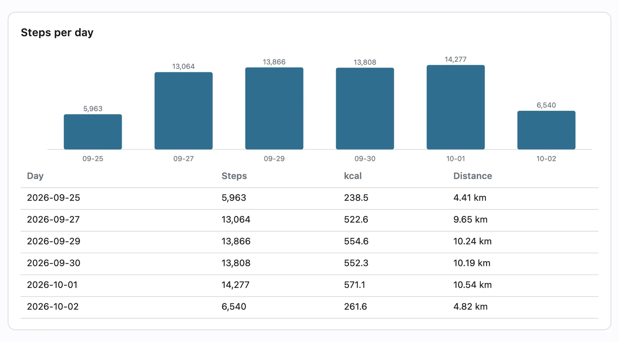This screenshot has width=619, height=342.
Task: Click the Steps per day title
Action: pos(57,33)
